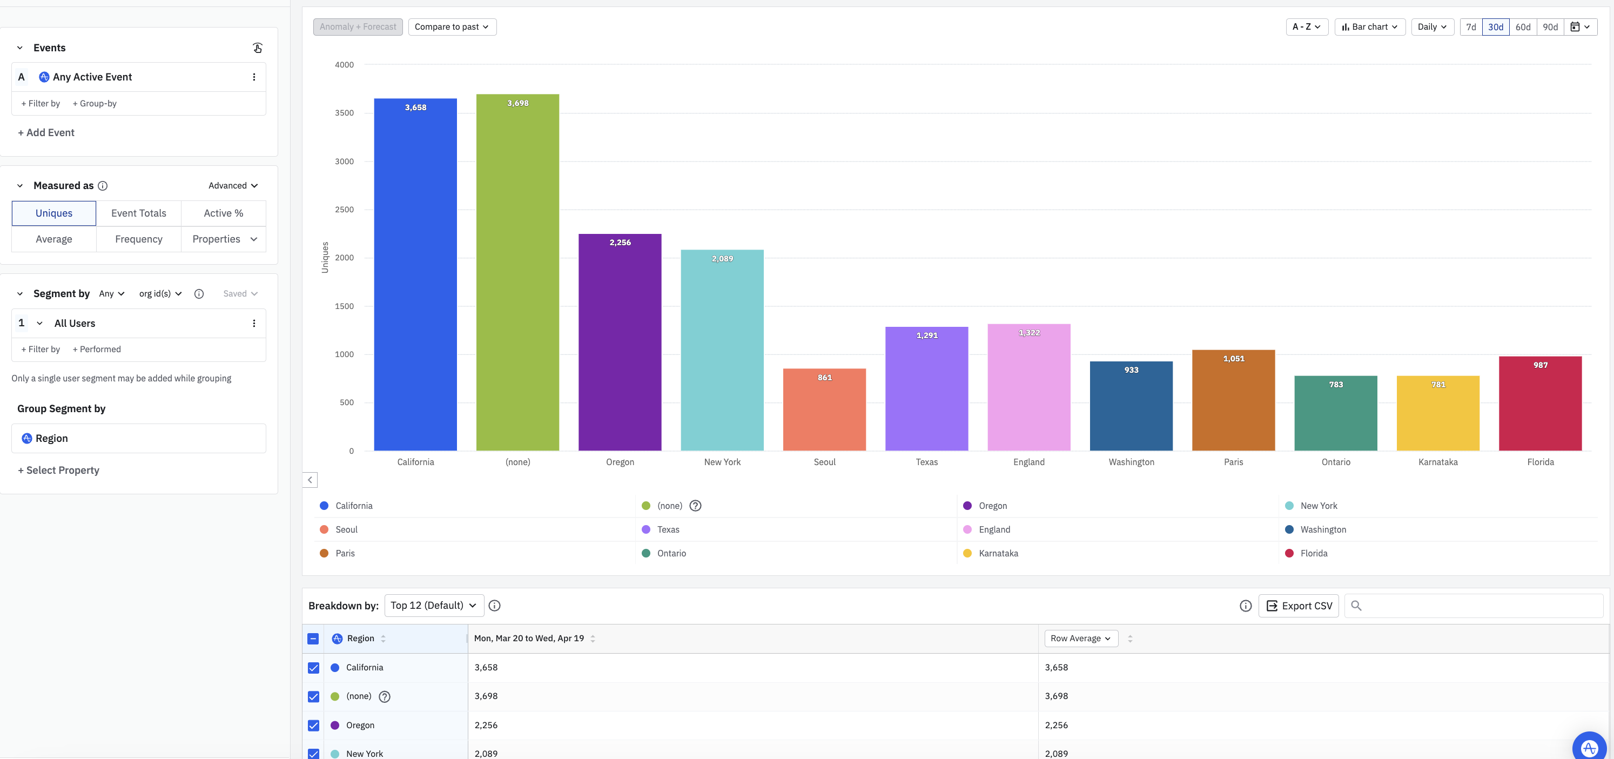Screen dimensions: 1614x759
Task: Open the Top 12 (Default) breakdown dropdown
Action: coord(434,606)
